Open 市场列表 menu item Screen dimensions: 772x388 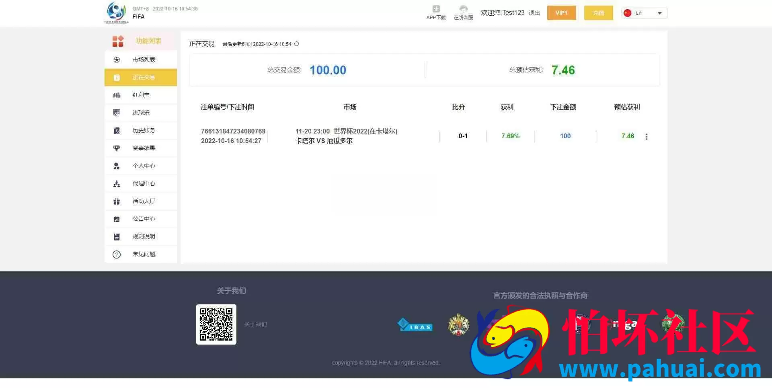141,60
